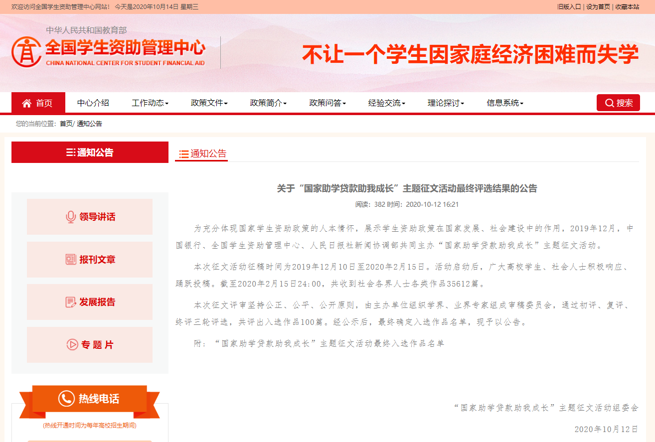Click the play icon for 专题片

tap(72, 345)
